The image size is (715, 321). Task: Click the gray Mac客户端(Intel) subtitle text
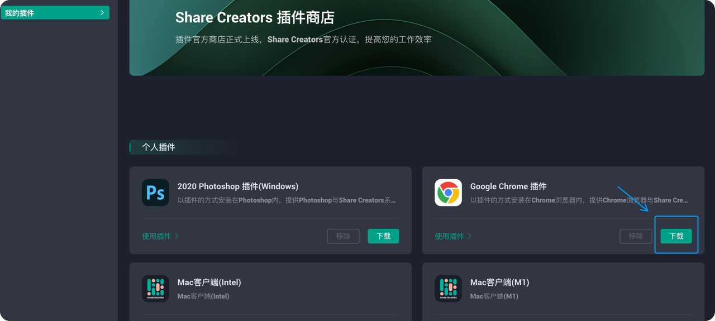[x=203, y=296]
